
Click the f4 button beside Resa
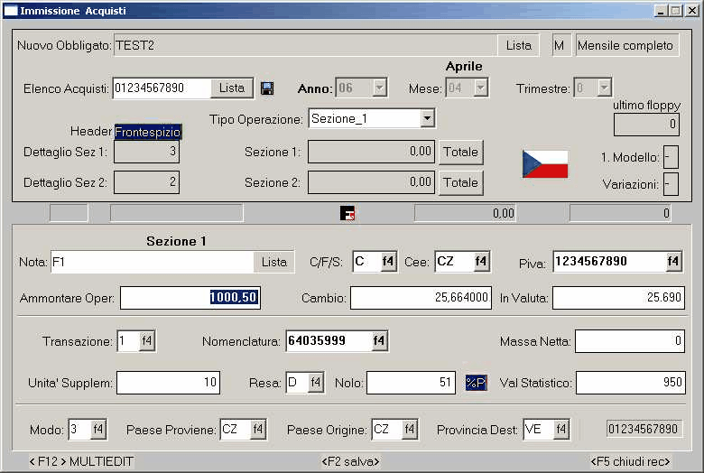(316, 383)
